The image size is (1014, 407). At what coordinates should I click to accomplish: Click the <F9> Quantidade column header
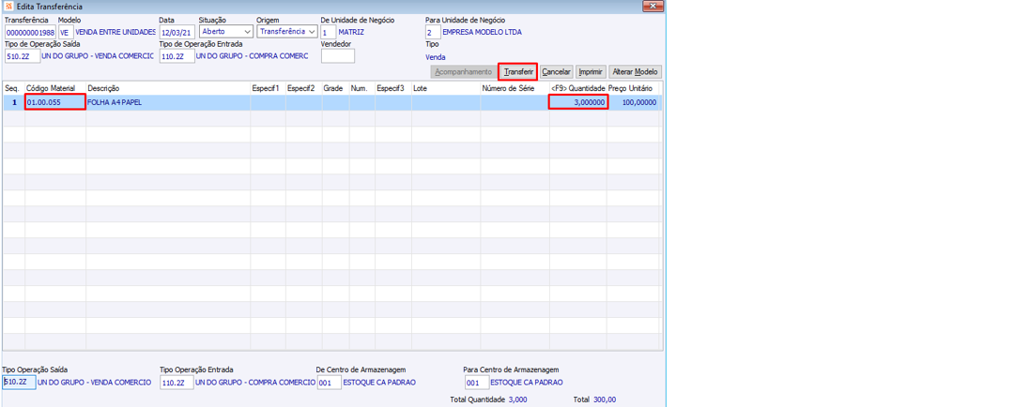click(578, 88)
